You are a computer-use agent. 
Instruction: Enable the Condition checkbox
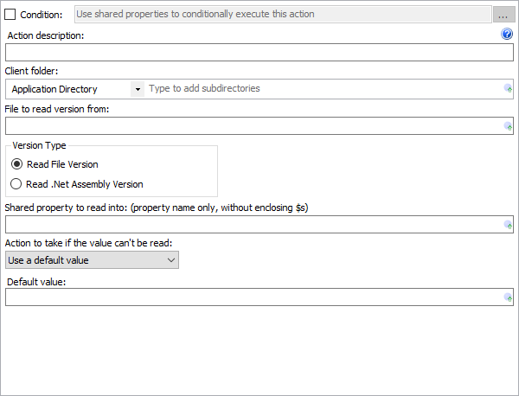point(10,15)
